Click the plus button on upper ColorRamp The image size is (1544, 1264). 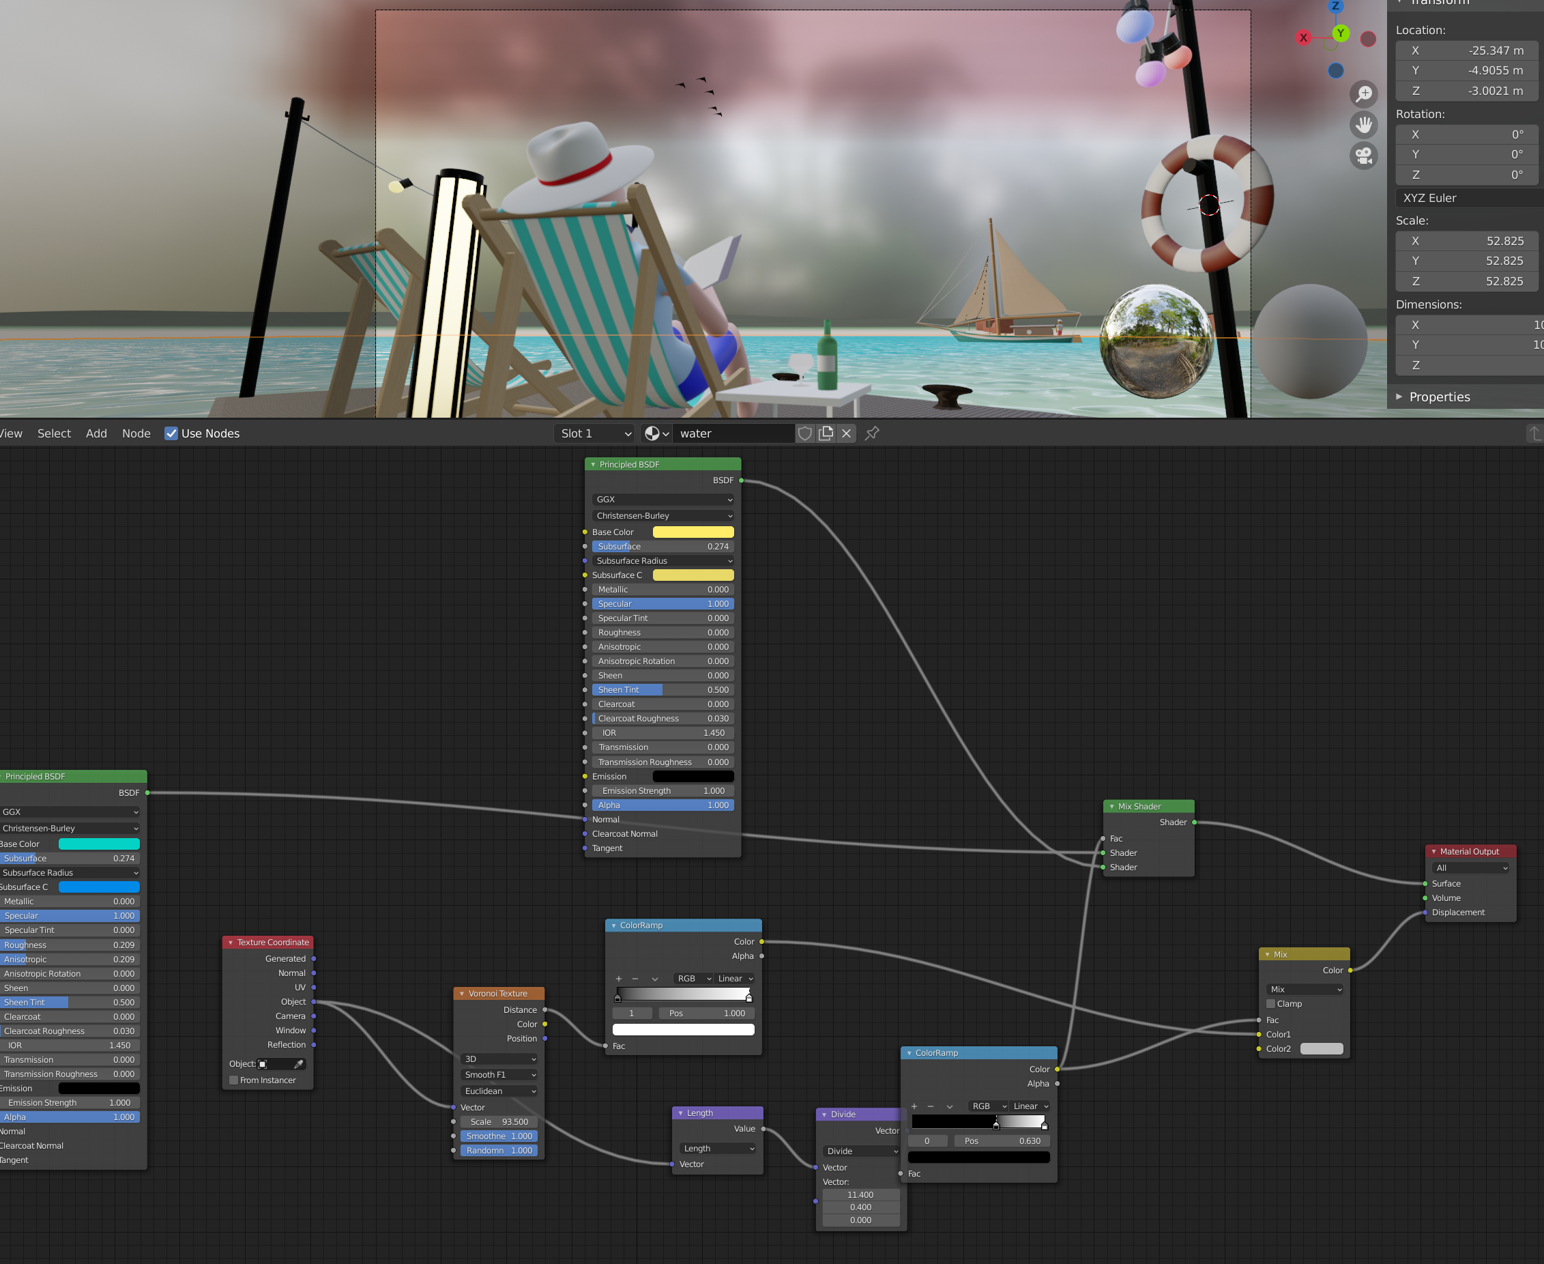click(619, 979)
